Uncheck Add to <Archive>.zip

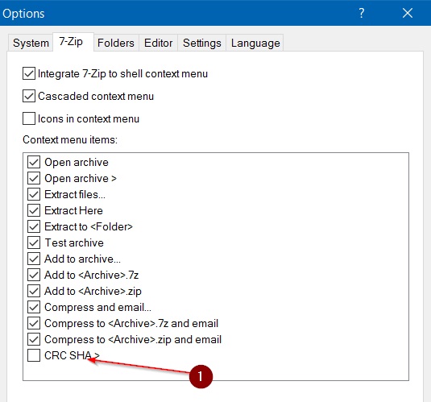(34, 291)
